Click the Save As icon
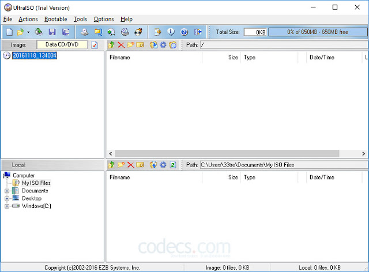 pos(66,32)
